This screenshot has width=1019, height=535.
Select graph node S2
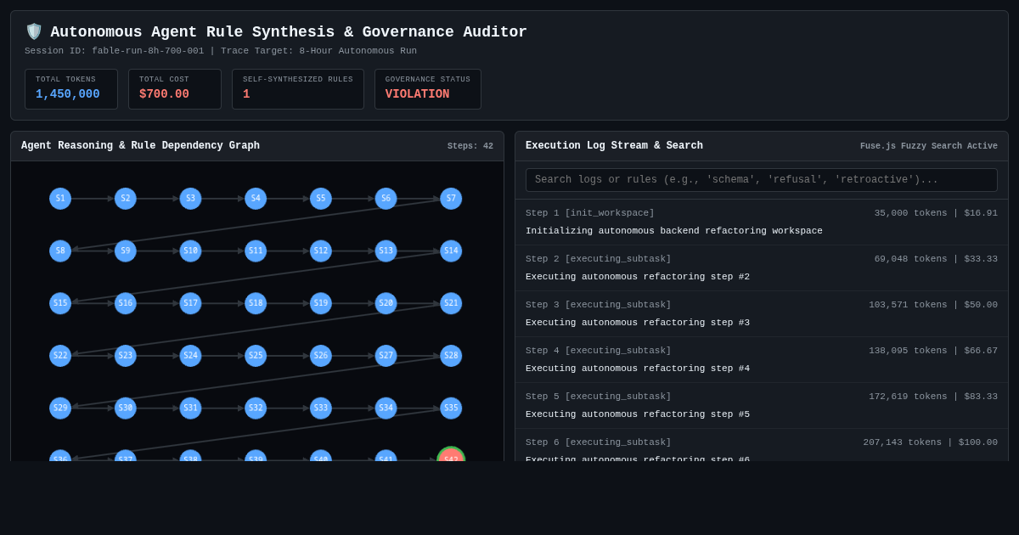126,199
